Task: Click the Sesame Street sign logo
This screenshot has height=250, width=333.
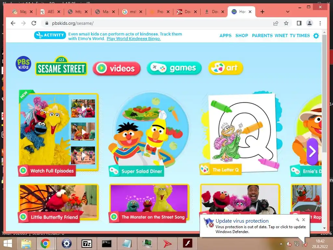Action: (x=61, y=66)
